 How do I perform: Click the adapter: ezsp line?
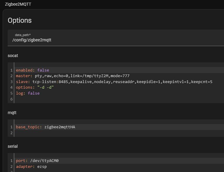pos(119,167)
